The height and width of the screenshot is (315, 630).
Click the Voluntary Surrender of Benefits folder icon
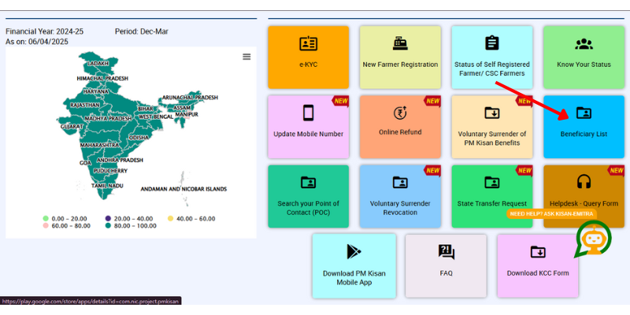491,113
